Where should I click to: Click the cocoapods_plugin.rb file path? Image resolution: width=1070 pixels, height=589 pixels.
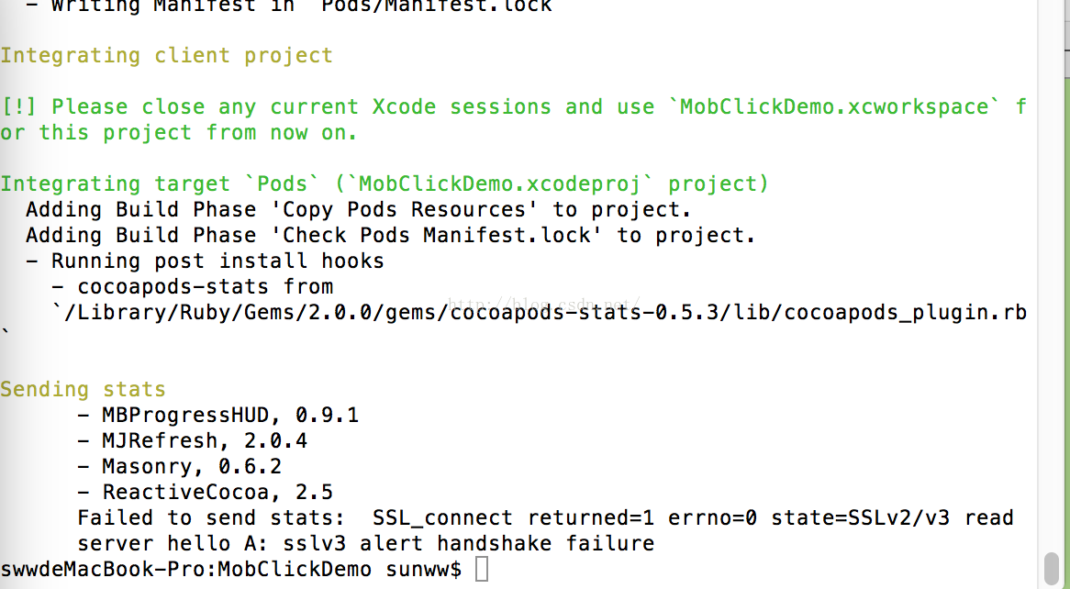click(539, 313)
